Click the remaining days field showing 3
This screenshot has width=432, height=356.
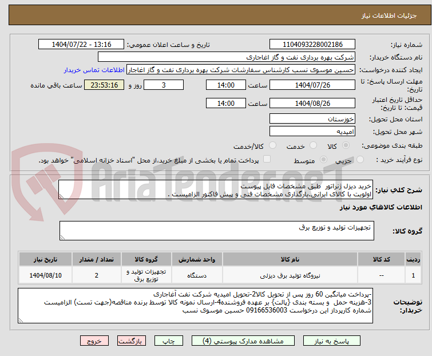coord(164,85)
